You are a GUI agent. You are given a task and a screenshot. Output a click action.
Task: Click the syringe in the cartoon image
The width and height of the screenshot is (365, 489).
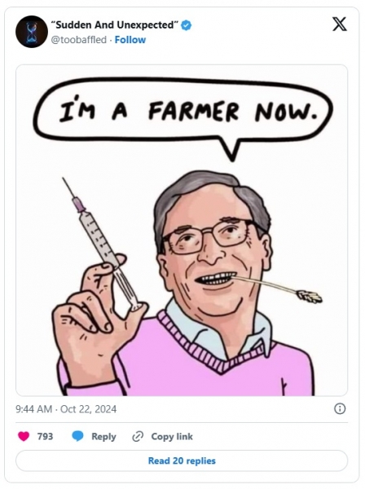[x=101, y=244]
